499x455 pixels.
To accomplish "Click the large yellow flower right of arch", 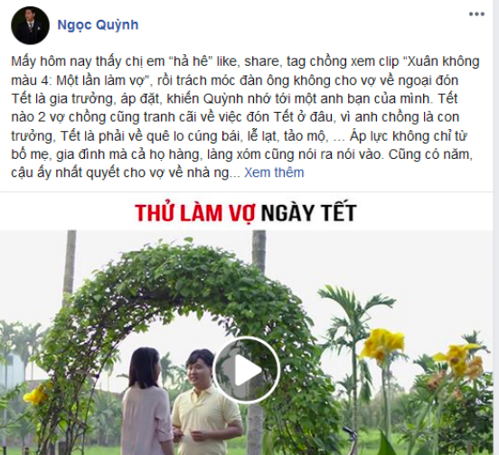I will (x=381, y=345).
